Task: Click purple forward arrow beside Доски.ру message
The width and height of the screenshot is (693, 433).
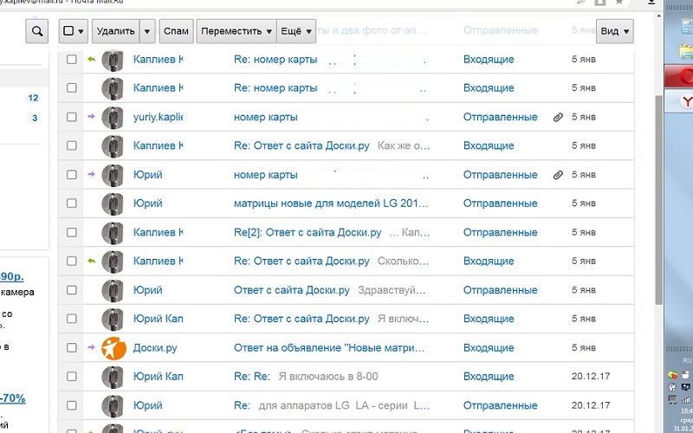Action: click(x=91, y=348)
